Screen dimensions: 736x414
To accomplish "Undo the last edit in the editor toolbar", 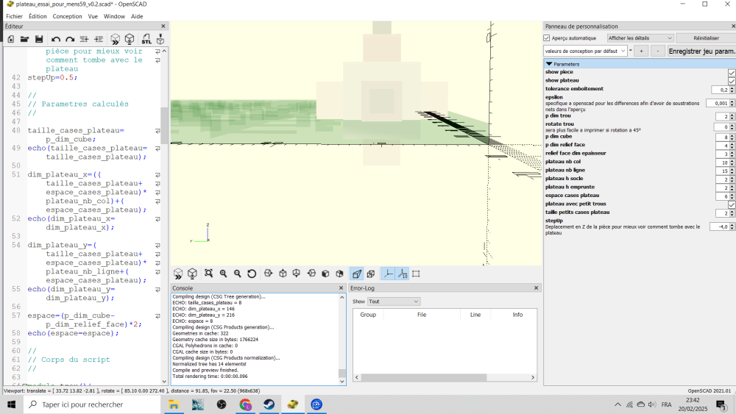I will click(x=56, y=39).
